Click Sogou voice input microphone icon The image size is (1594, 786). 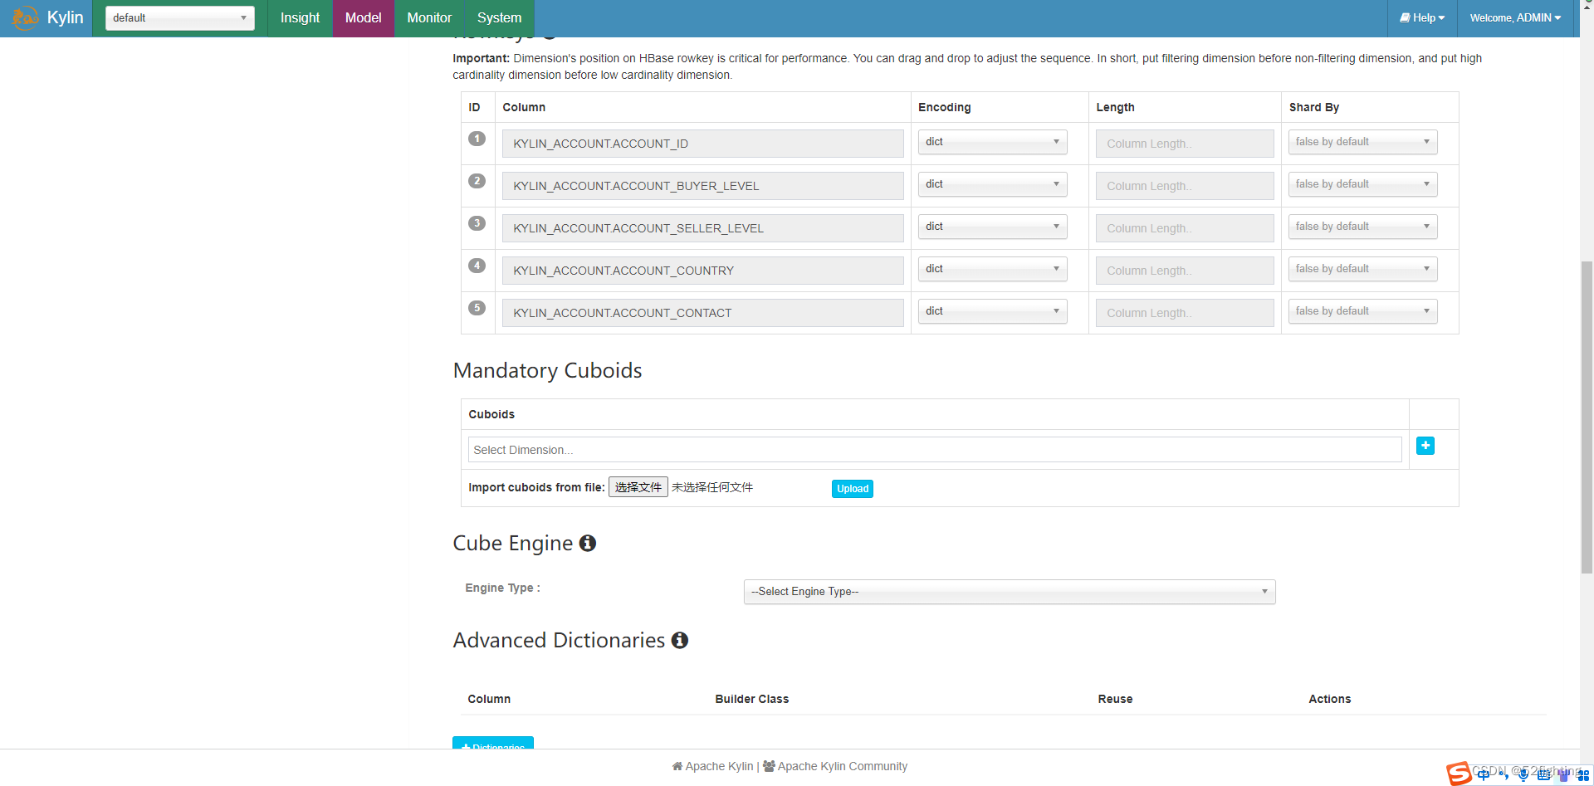pos(1523,774)
